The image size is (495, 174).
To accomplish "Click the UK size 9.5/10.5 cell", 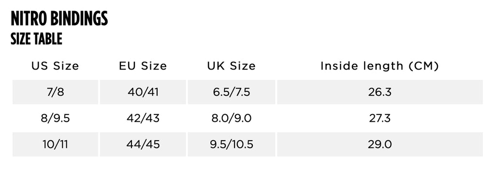I will coord(232,145).
